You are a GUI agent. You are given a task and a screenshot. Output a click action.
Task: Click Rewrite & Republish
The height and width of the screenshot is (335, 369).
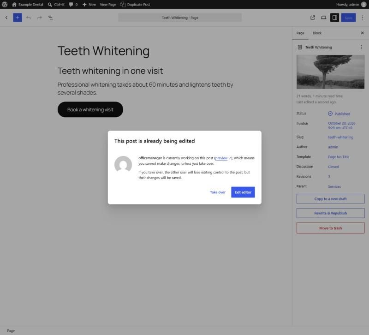click(x=330, y=213)
